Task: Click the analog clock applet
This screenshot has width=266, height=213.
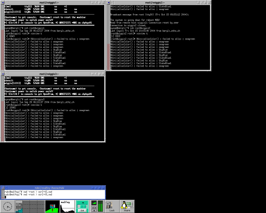Action: tap(7, 206)
